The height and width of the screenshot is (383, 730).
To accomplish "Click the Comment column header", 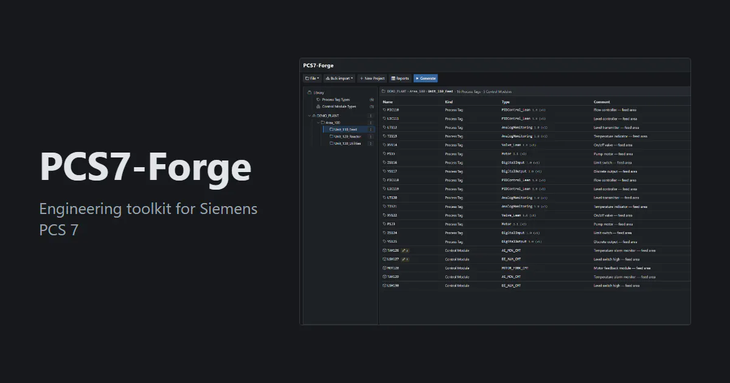I will (602, 102).
